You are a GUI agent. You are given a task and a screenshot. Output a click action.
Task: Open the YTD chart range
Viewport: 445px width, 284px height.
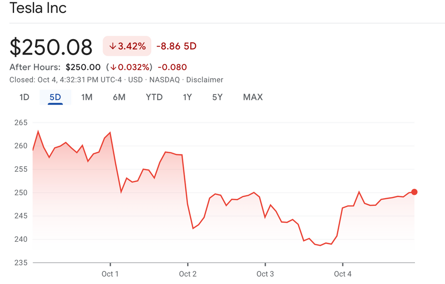tap(154, 97)
